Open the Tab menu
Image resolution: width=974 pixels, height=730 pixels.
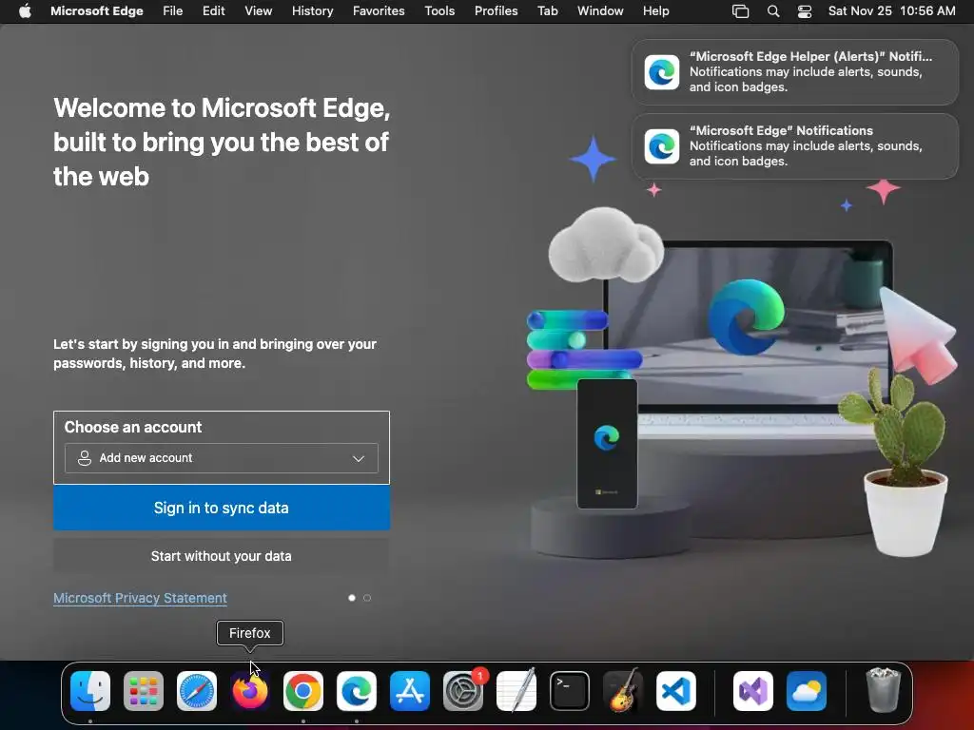pyautogui.click(x=547, y=10)
